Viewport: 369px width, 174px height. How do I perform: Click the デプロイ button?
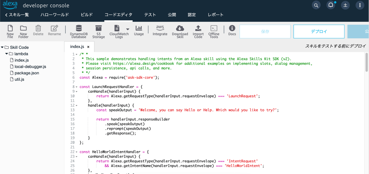tap(319, 31)
